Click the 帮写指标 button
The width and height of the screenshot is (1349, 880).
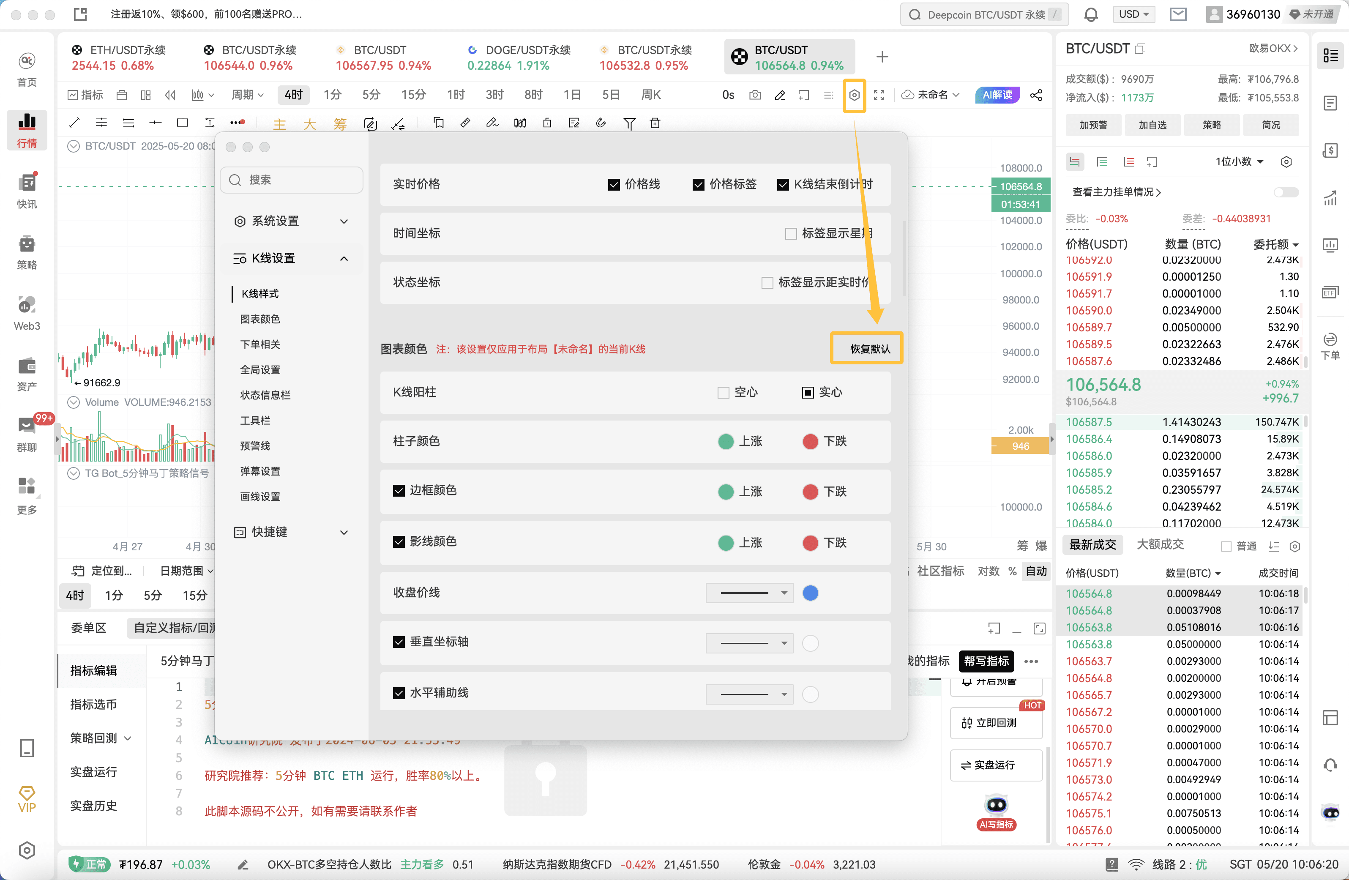tap(986, 661)
